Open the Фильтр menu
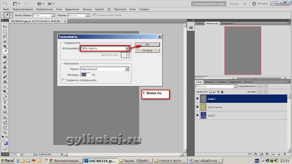Screen dimensions: 292x164 (x=87, y=9)
